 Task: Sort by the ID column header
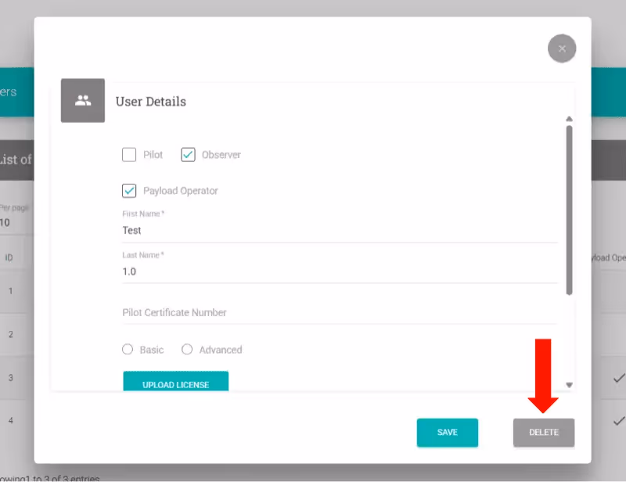(9, 257)
